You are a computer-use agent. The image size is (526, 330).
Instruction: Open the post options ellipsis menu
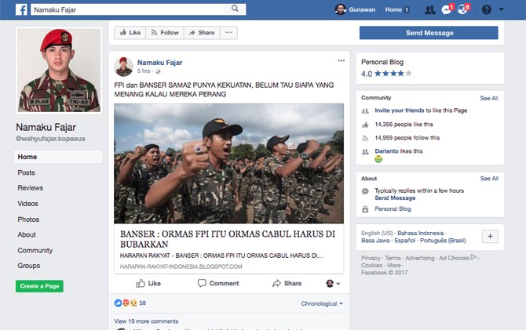342,60
